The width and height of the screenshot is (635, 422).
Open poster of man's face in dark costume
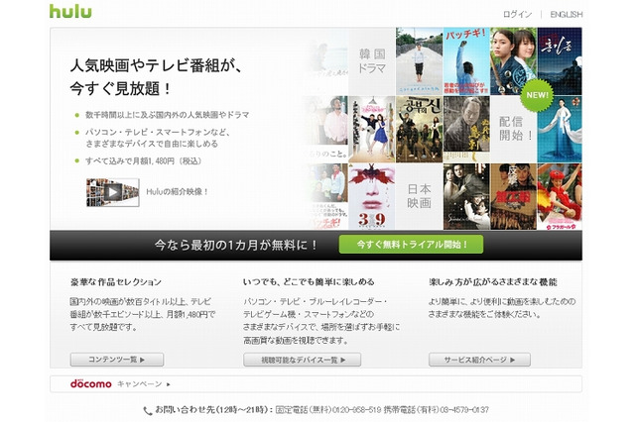466,129
